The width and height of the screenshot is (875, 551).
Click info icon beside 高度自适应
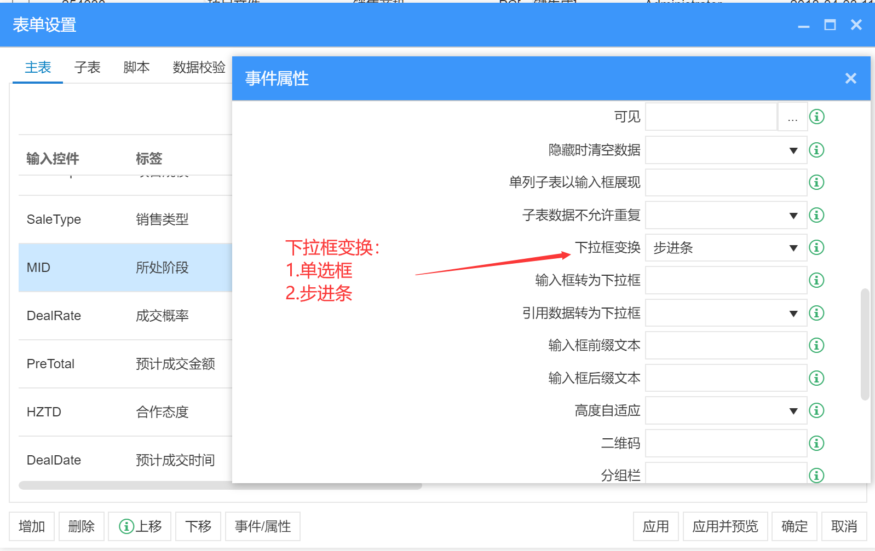(816, 410)
